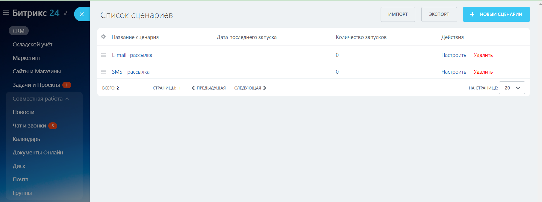Open the items per page dropdown showing 20
The image size is (542, 202).
tap(512, 88)
